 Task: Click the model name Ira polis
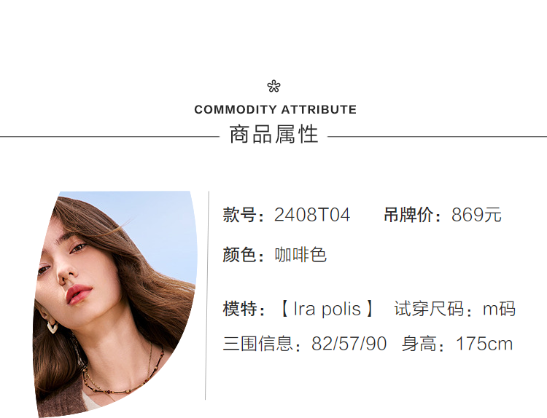pos(327,309)
